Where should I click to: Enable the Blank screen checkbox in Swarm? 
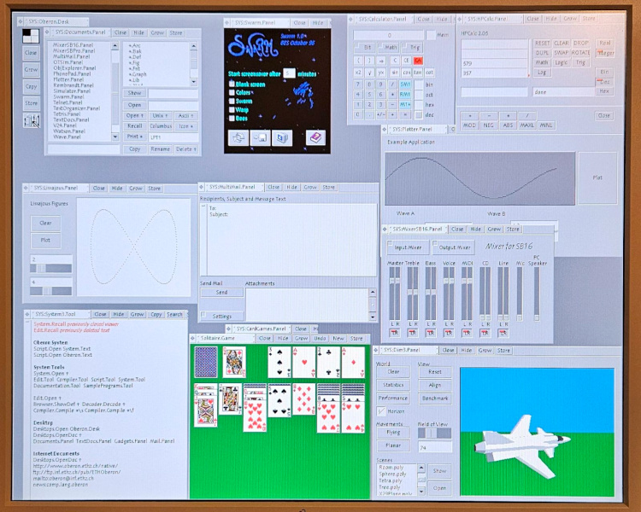[x=232, y=84]
